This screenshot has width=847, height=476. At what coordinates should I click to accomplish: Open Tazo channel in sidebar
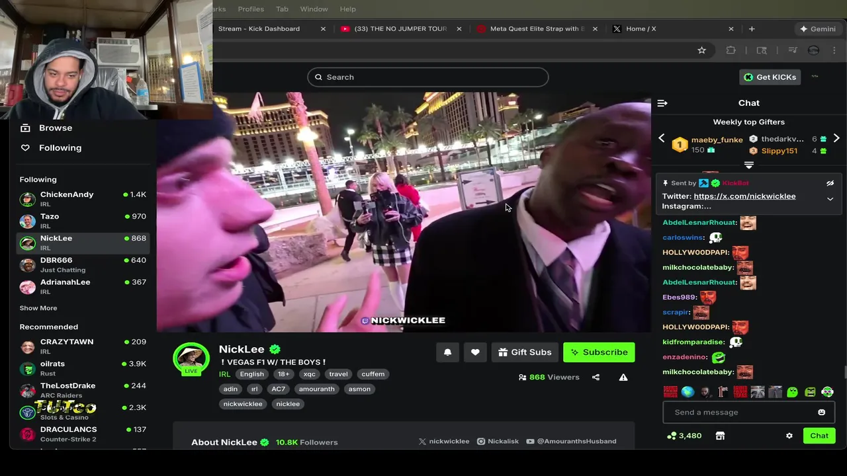click(83, 221)
